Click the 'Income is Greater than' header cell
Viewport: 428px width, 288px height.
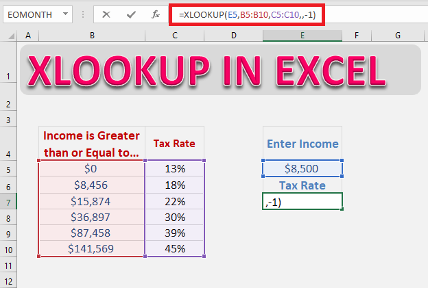[x=92, y=144]
